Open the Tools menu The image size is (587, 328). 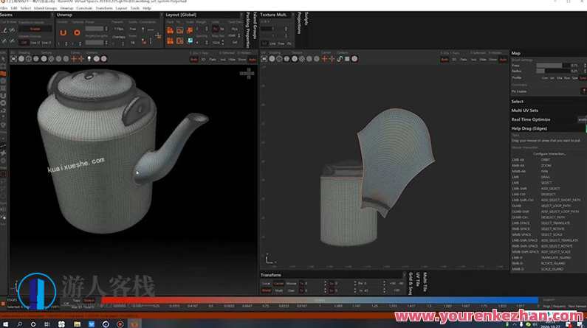(134, 7)
